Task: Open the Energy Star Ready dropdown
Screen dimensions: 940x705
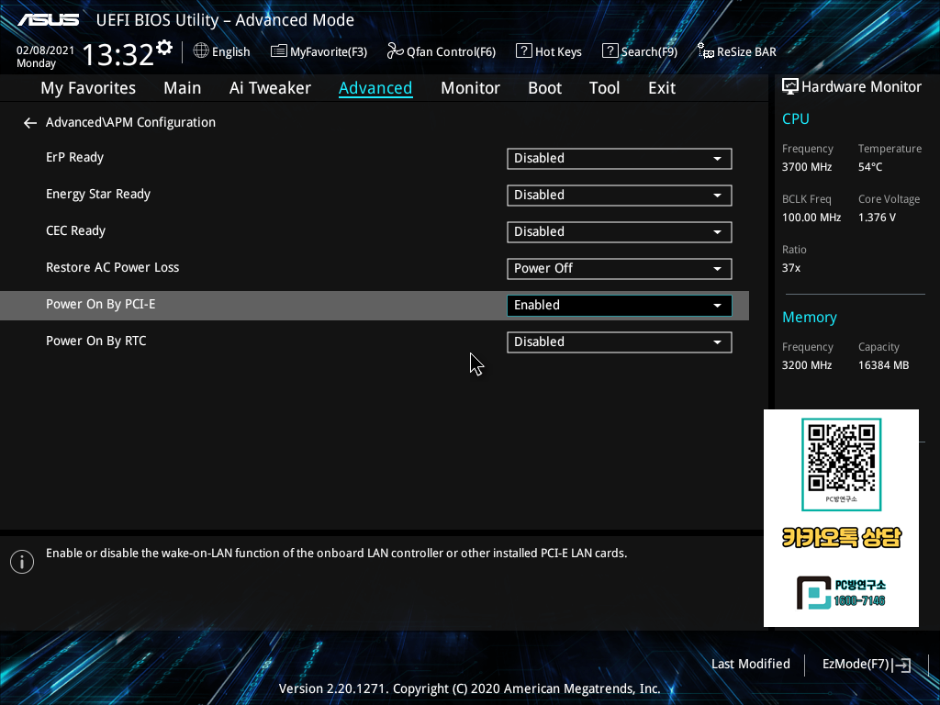Action: coord(620,196)
